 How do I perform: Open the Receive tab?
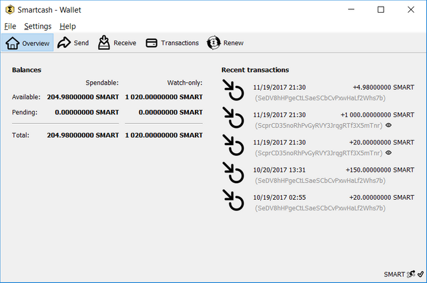point(117,43)
